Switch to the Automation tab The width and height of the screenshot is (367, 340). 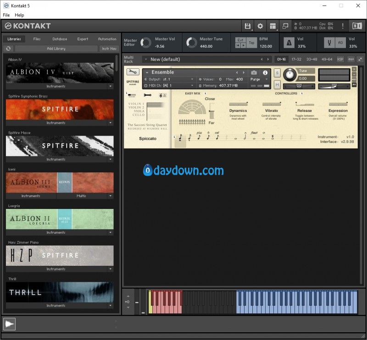pyautogui.click(x=107, y=39)
